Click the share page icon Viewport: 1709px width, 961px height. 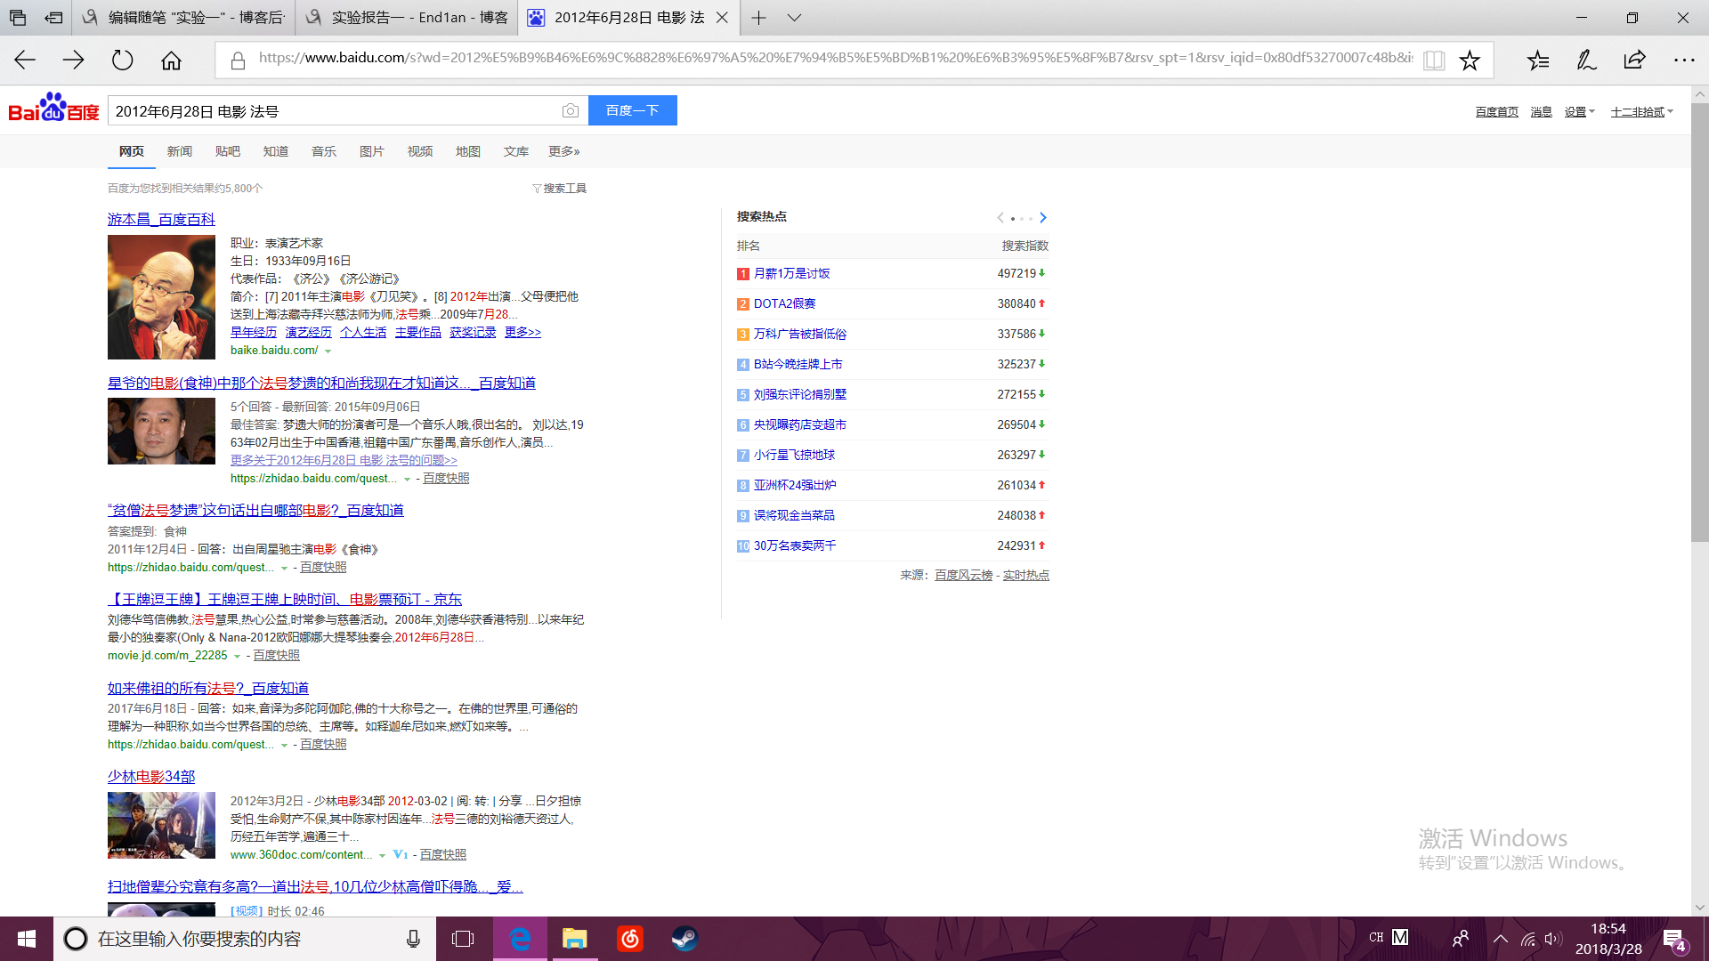pyautogui.click(x=1634, y=60)
